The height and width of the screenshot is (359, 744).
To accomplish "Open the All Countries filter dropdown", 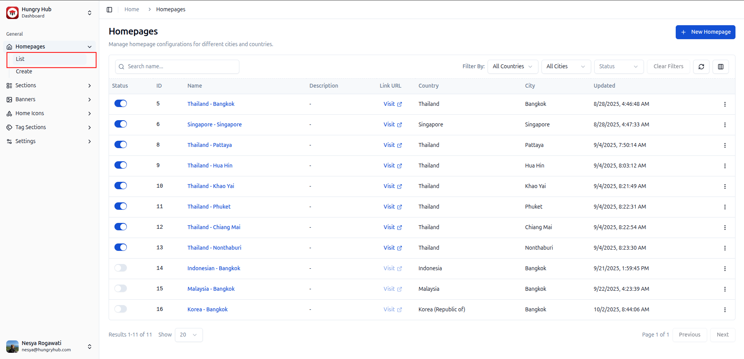I will (x=512, y=67).
